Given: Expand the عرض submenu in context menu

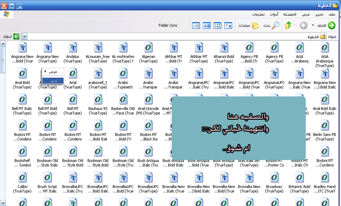Looking at the screenshot, I should [x=53, y=72].
